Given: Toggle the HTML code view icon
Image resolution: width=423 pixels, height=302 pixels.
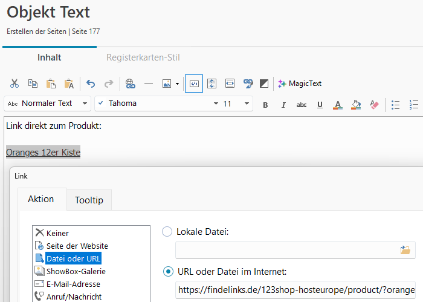Looking at the screenshot, I should (x=194, y=84).
